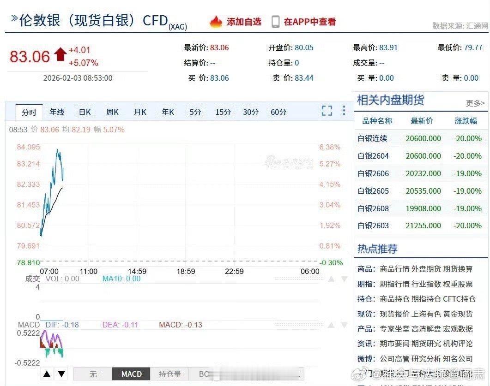The image size is (490, 386).
Task: Open the 白银连续 futures row
Action: point(421,138)
